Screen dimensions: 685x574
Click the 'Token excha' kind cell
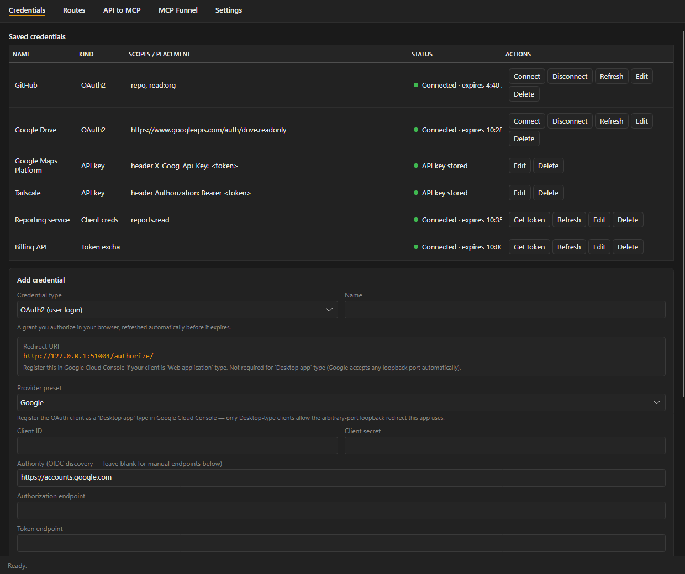pos(101,247)
